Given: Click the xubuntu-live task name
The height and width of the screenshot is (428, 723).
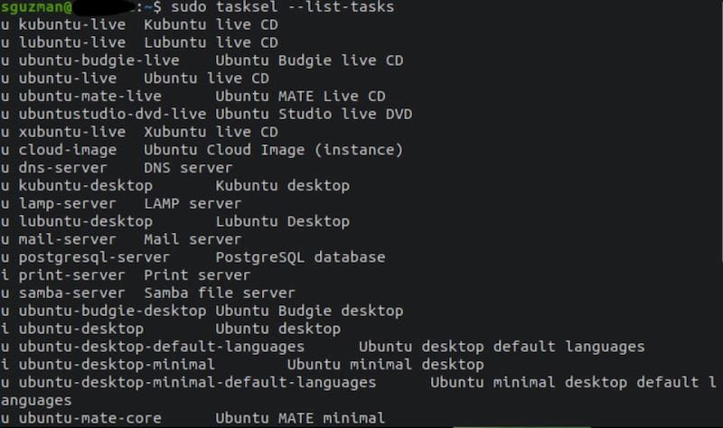Looking at the screenshot, I should pos(72,132).
